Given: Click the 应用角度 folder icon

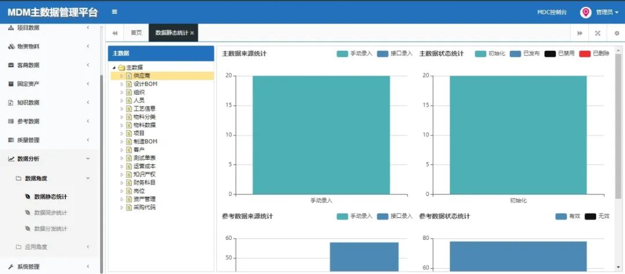Looking at the screenshot, I should (x=19, y=247).
